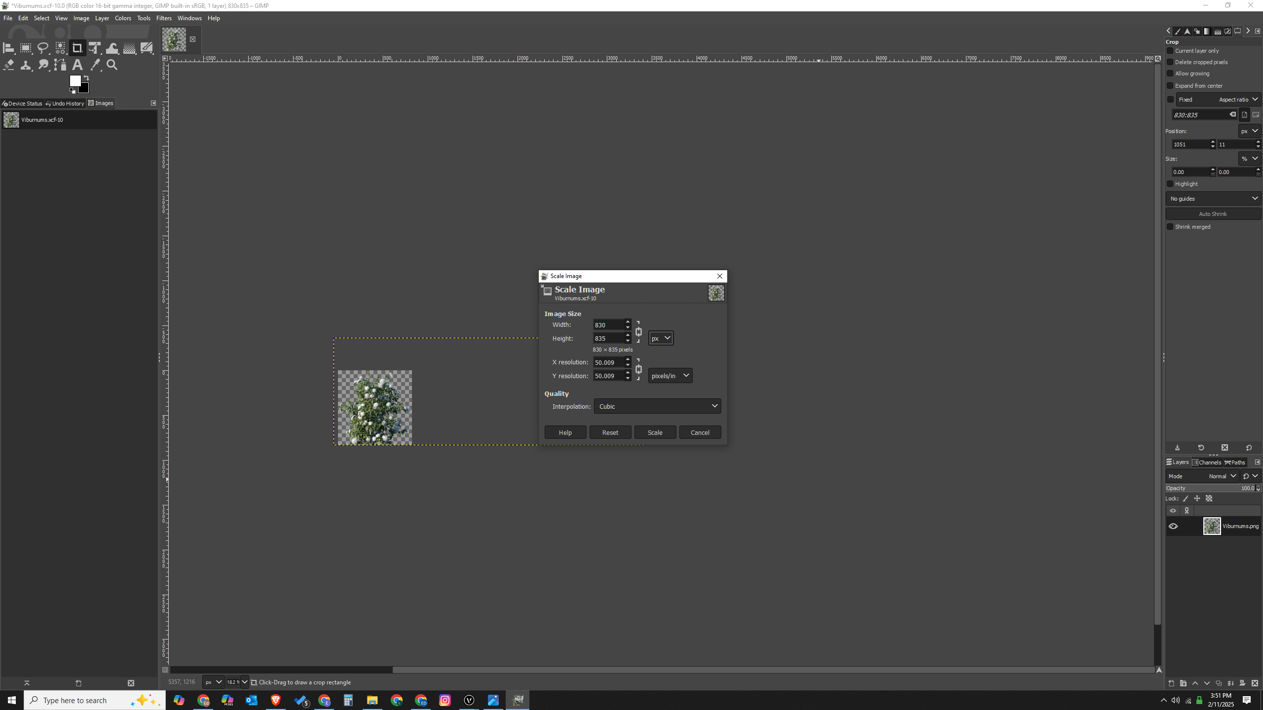Enable the Delete cropped pixels checkbox
Viewport: 1263px width, 710px height.
1170,62
